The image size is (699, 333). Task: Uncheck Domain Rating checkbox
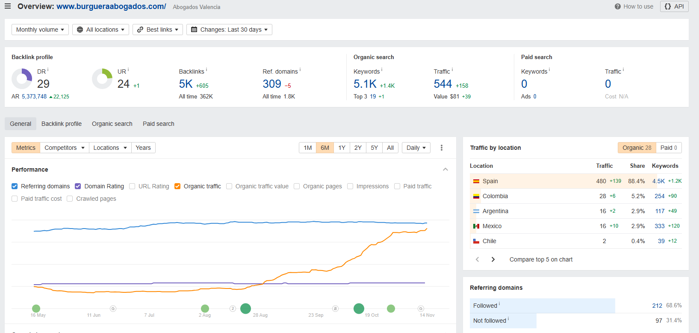(x=78, y=186)
